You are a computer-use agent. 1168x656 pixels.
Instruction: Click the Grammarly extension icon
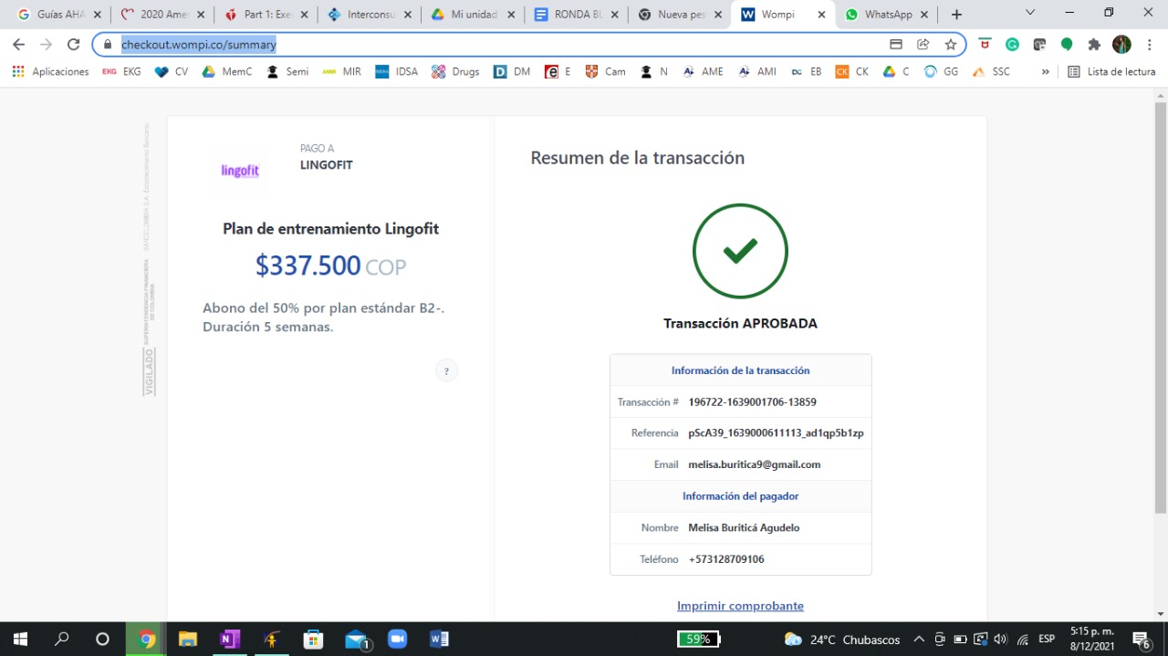(1012, 45)
